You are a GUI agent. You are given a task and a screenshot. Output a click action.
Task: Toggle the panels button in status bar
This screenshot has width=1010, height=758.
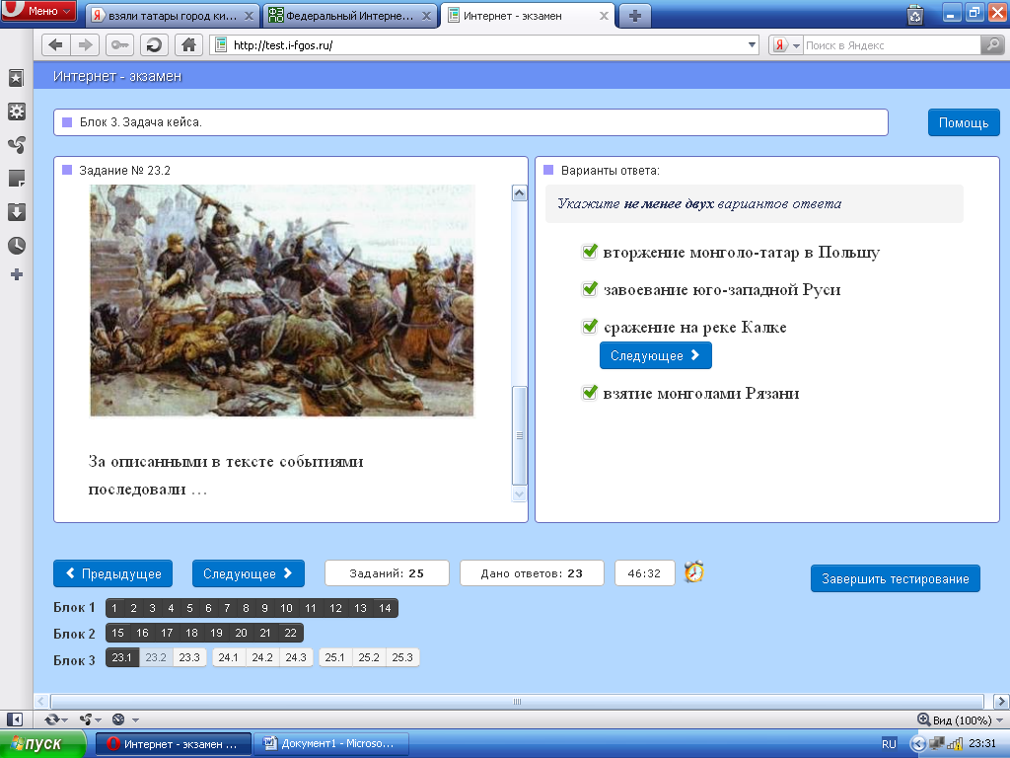(15, 720)
